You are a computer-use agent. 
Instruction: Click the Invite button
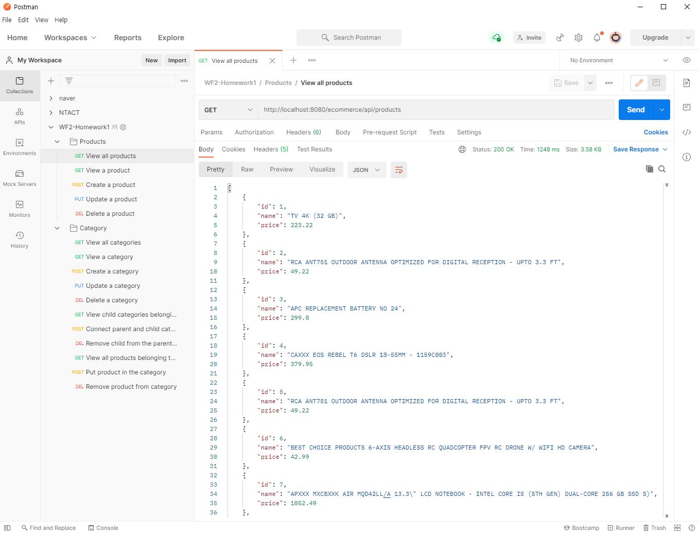point(530,38)
